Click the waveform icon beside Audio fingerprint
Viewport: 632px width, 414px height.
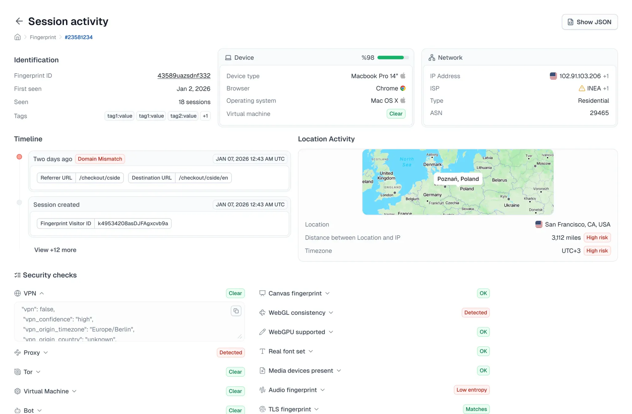click(x=262, y=390)
